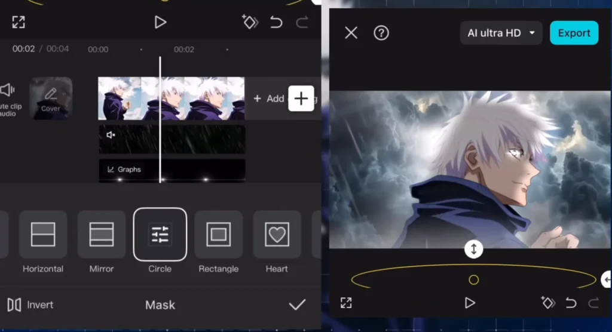Undo last action in left editor
612x332 pixels.
tap(276, 22)
